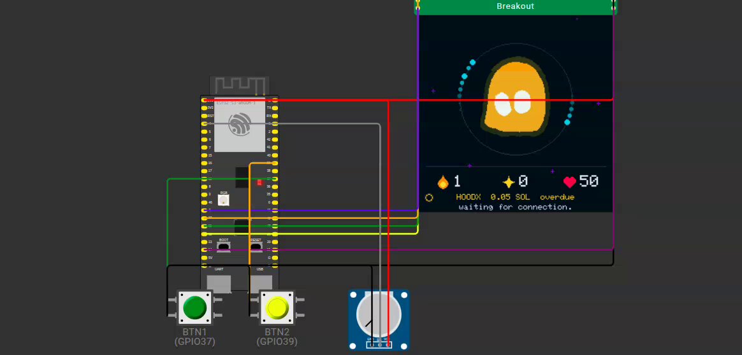742x355 pixels.
Task: Click the '0.05 SOL' text on the display
Action: [510, 197]
